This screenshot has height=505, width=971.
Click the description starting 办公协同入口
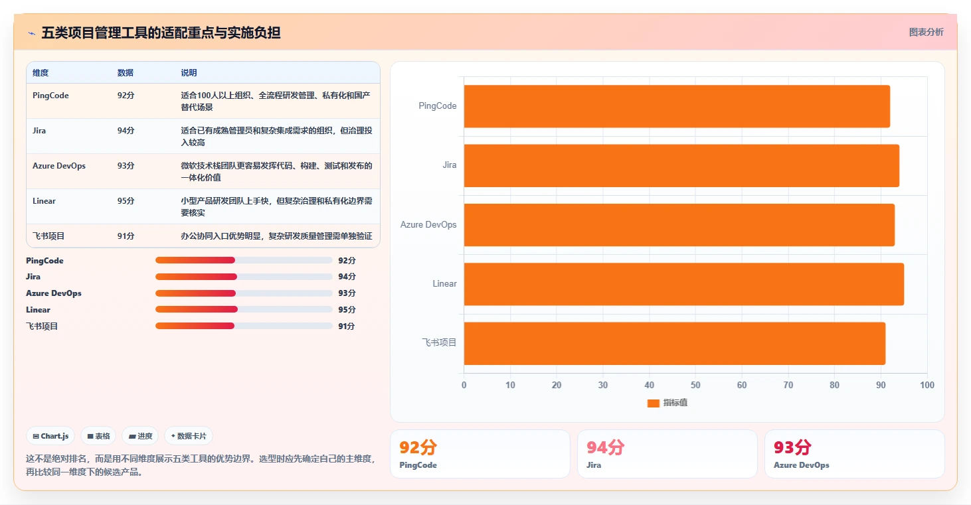[x=276, y=236]
